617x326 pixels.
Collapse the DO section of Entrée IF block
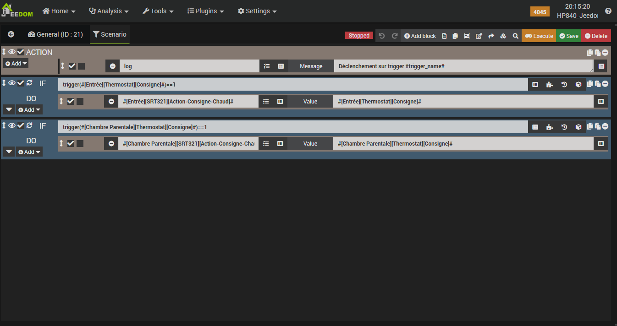point(9,109)
